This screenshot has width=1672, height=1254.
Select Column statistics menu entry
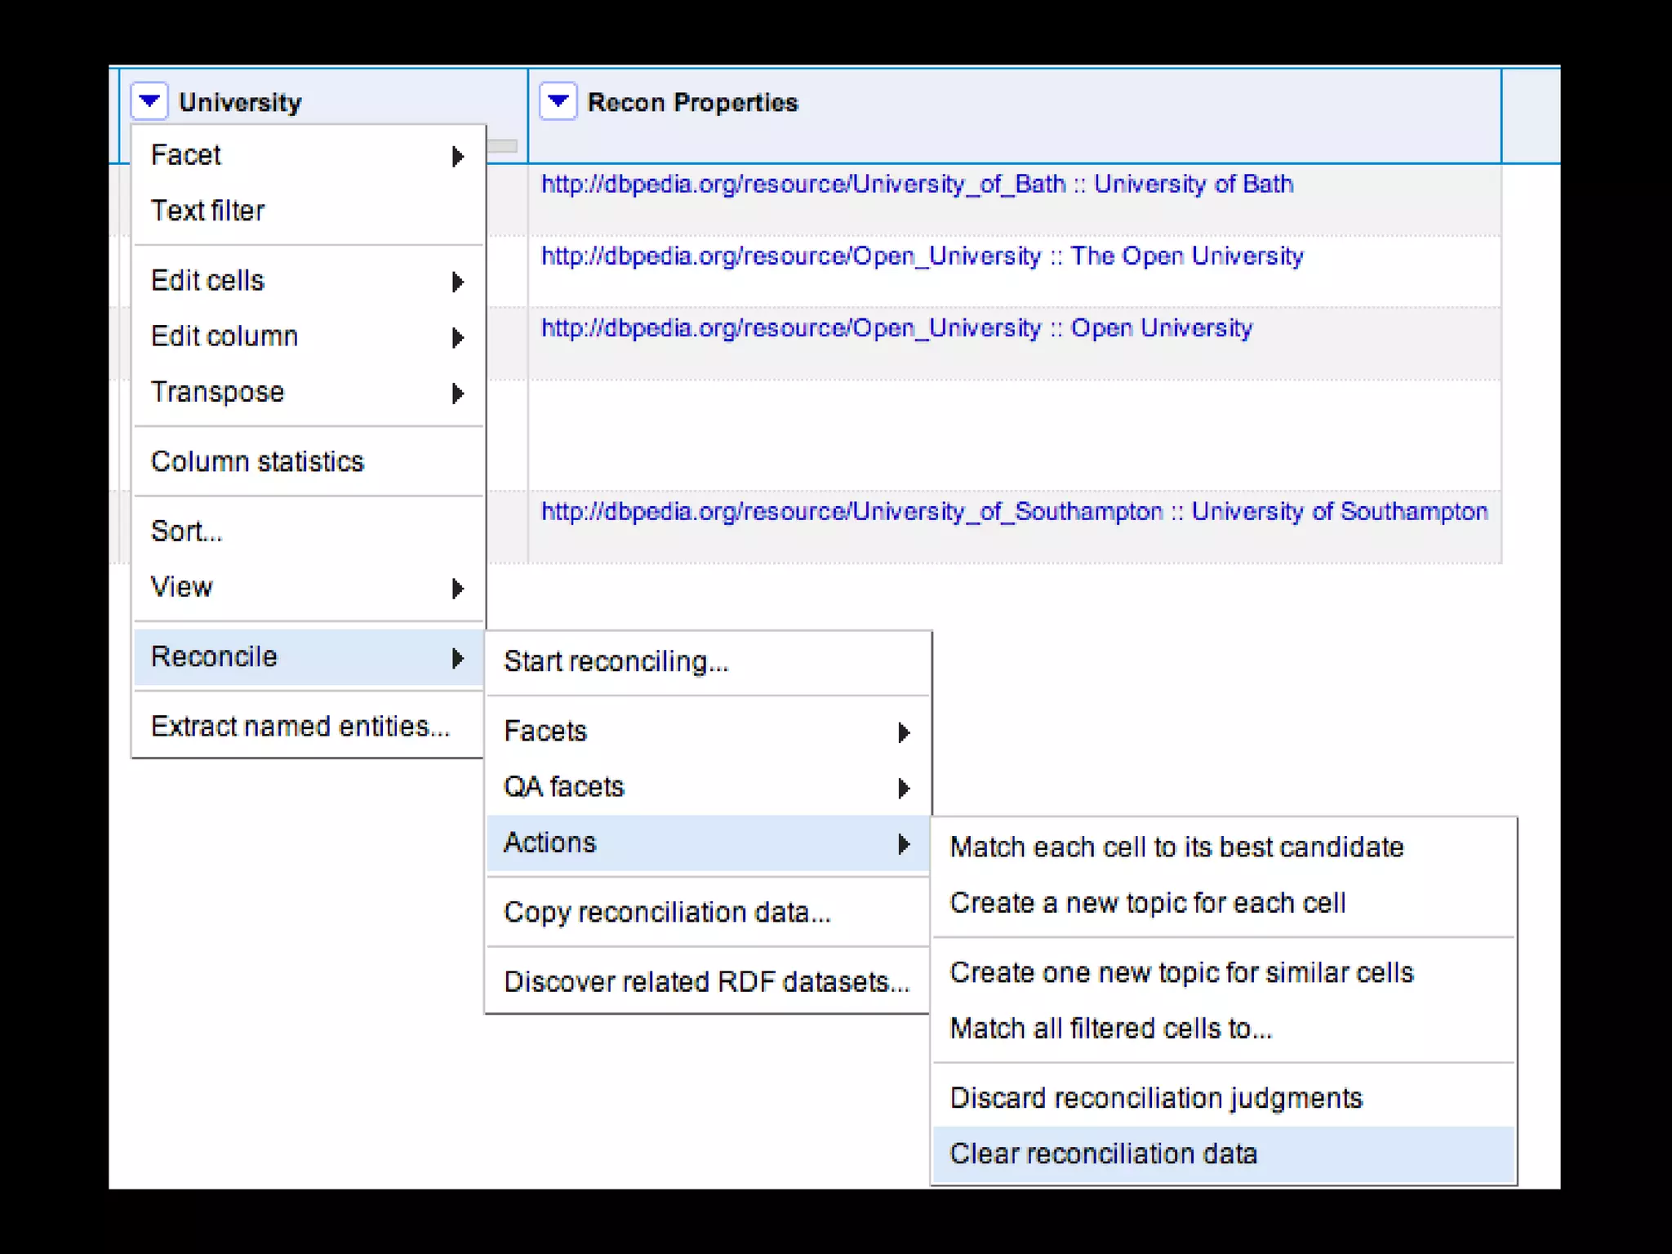pos(257,462)
